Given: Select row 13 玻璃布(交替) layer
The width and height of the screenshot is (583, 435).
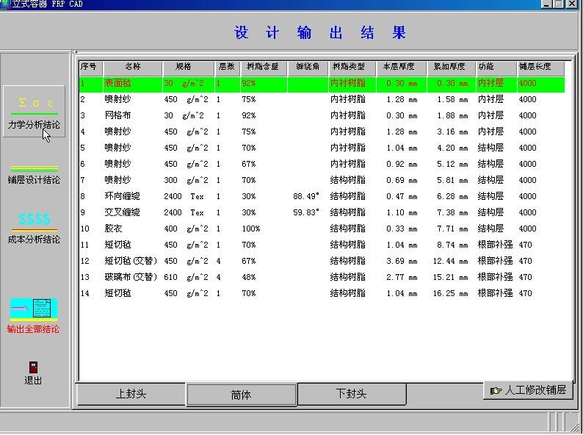Looking at the screenshot, I should tap(131, 277).
